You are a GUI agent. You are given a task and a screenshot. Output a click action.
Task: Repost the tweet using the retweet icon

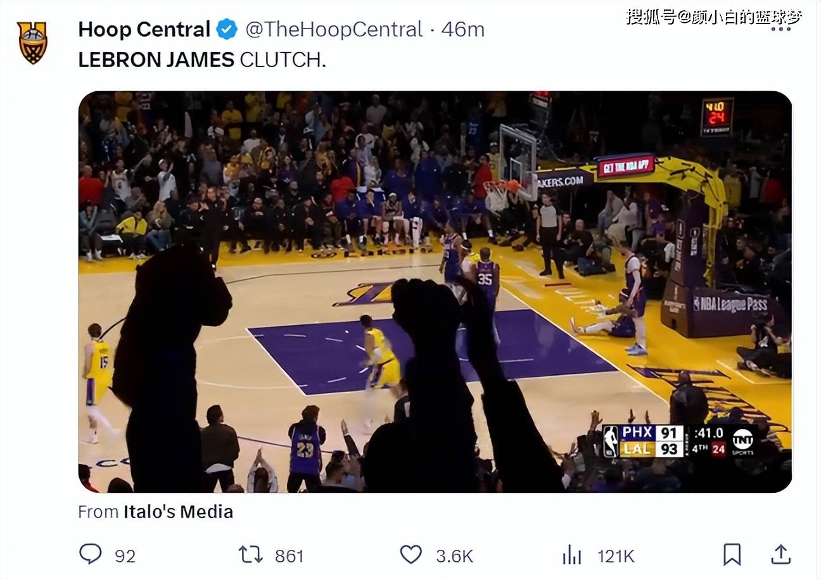click(x=251, y=555)
